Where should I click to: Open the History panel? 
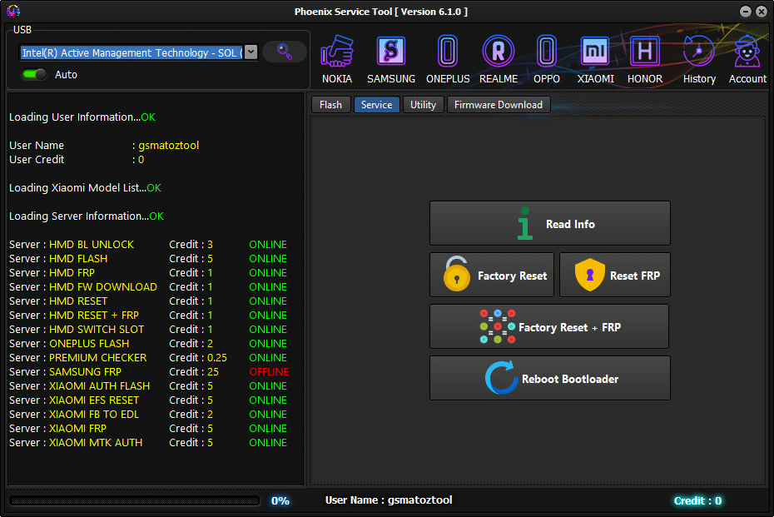click(699, 57)
